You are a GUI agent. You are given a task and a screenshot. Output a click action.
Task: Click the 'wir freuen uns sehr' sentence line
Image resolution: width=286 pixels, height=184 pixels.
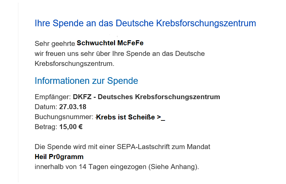(120, 54)
